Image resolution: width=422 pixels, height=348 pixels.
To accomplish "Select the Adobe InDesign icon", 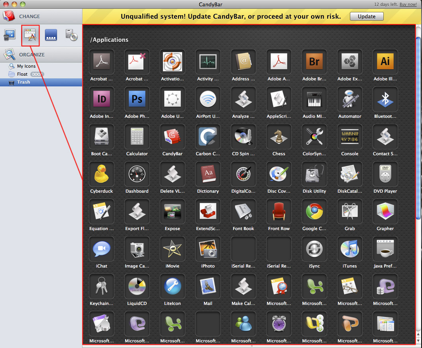I will point(102,99).
